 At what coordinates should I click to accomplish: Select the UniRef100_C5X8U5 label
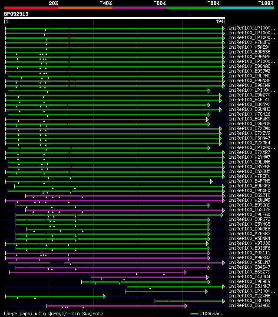click(249, 172)
